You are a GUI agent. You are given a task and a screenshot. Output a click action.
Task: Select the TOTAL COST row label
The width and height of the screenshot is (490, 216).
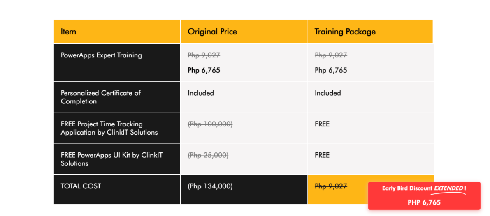point(81,186)
